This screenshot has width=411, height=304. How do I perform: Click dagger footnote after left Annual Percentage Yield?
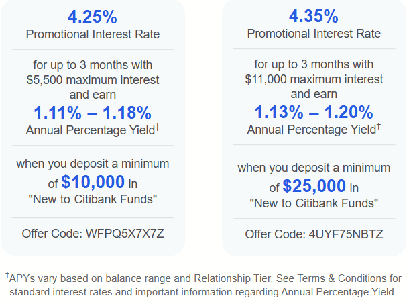coord(158,128)
